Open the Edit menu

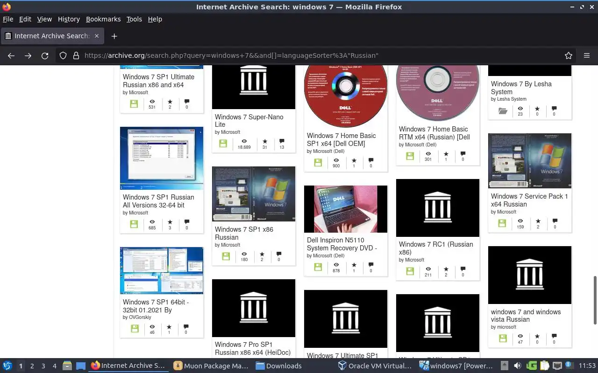[x=25, y=19]
